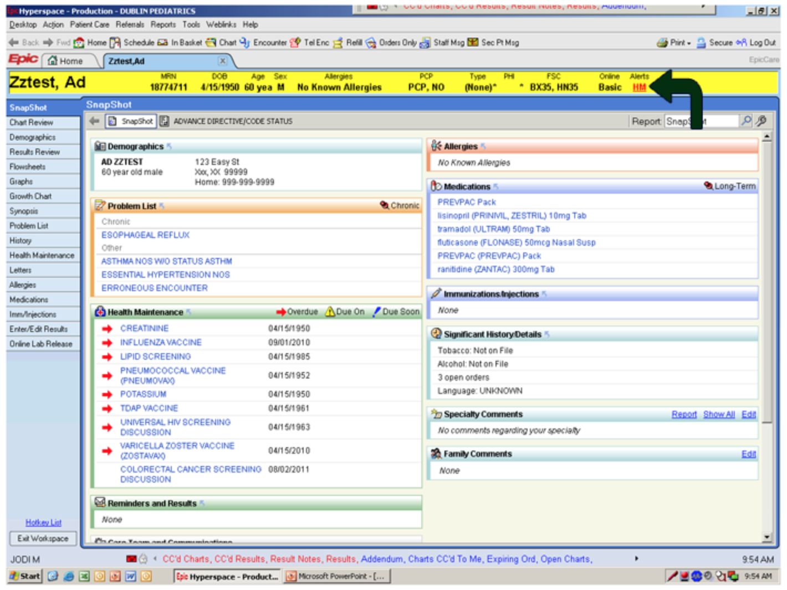Open Orders Only encounter
This screenshot has width=787, height=590.
[391, 43]
